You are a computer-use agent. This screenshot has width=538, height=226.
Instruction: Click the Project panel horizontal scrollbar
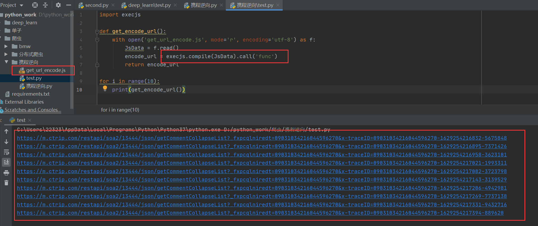coord(30,113)
